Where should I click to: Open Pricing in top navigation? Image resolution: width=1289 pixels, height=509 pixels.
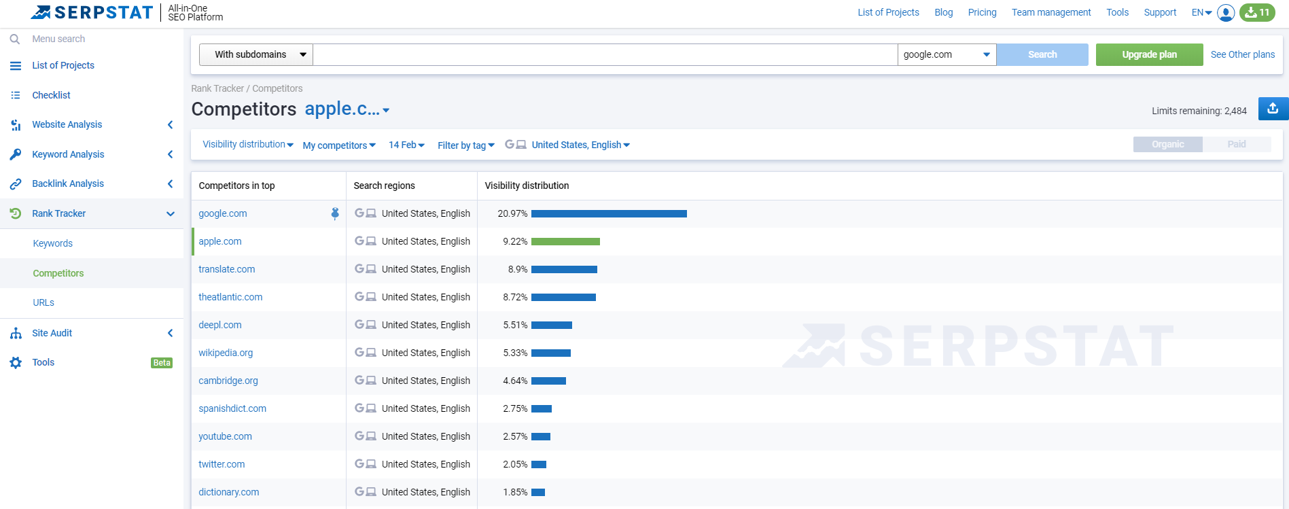tap(982, 12)
